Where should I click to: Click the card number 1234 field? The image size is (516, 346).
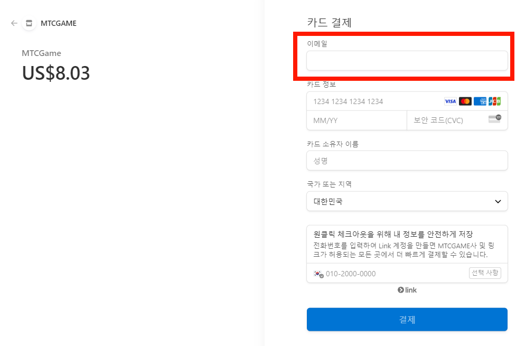[370, 101]
